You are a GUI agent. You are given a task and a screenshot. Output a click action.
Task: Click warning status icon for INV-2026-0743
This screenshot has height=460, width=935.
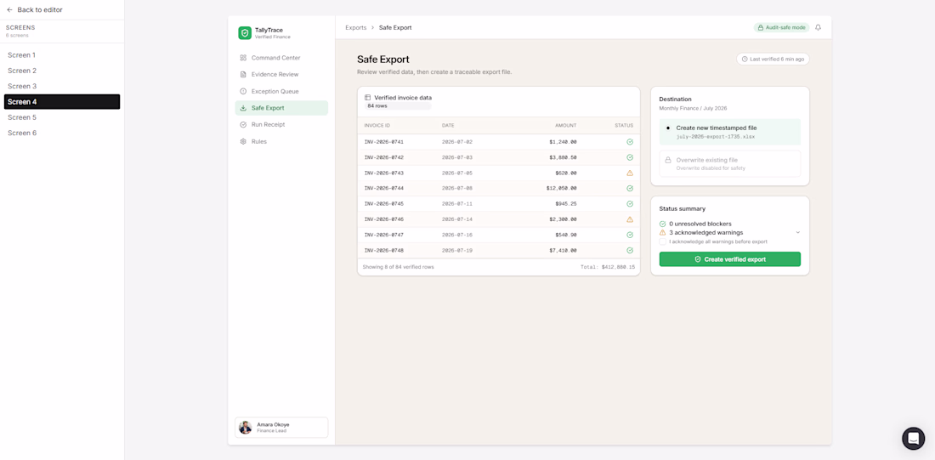(x=630, y=173)
